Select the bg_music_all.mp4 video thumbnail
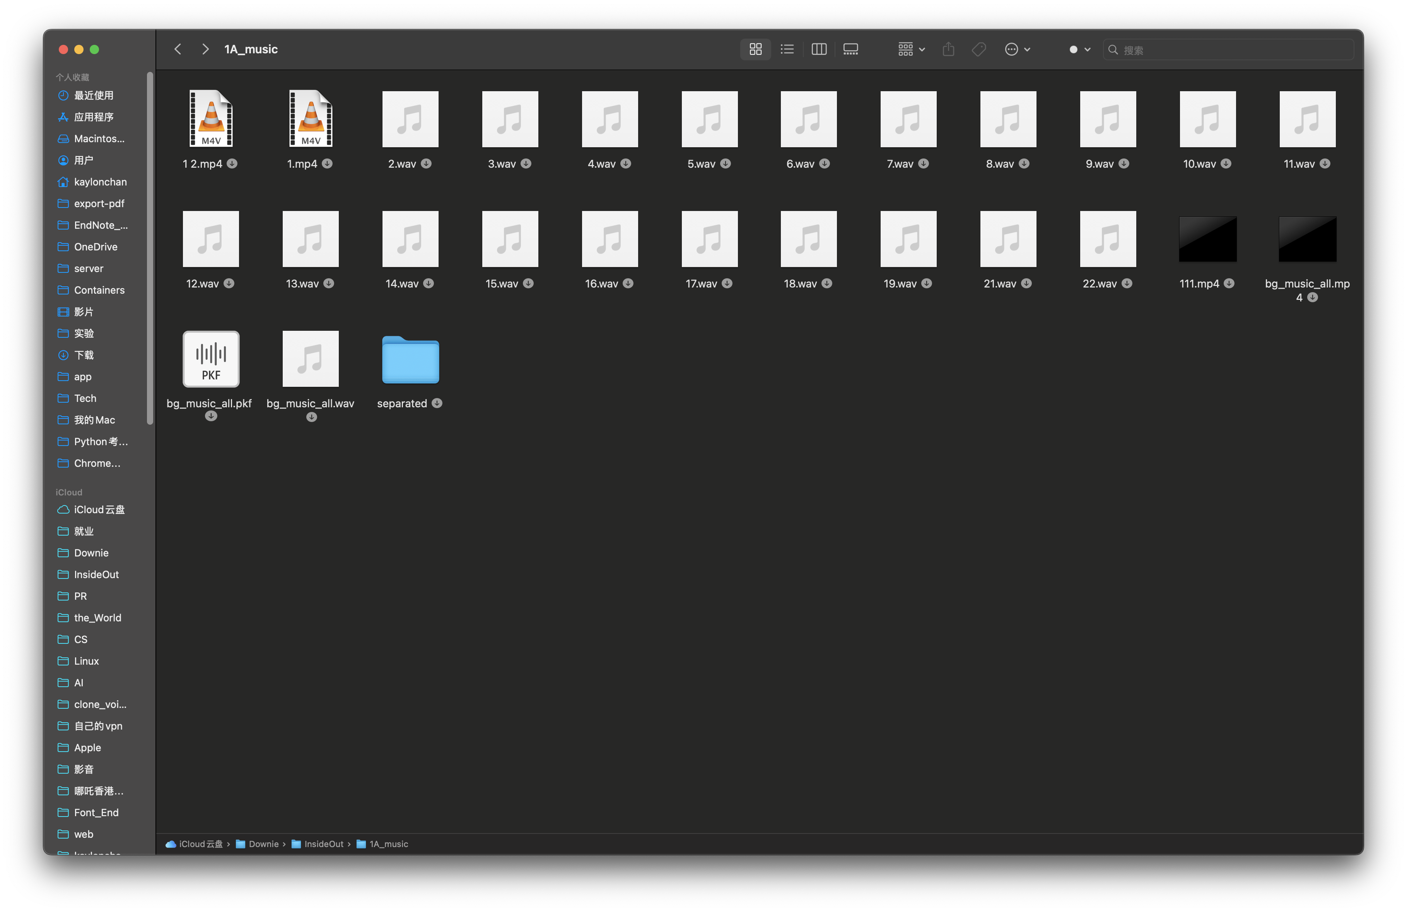The image size is (1407, 912). (1307, 239)
